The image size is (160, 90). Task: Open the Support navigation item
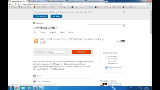[62, 32]
